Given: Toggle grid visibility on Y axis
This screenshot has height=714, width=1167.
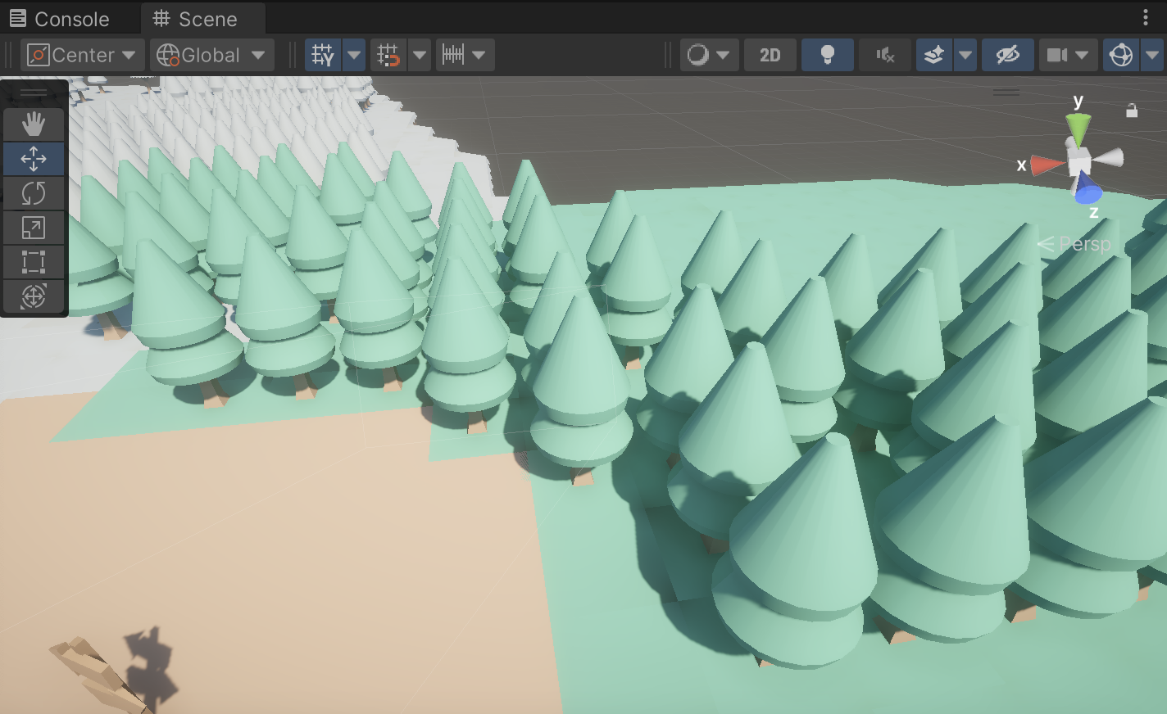Looking at the screenshot, I should coord(323,55).
